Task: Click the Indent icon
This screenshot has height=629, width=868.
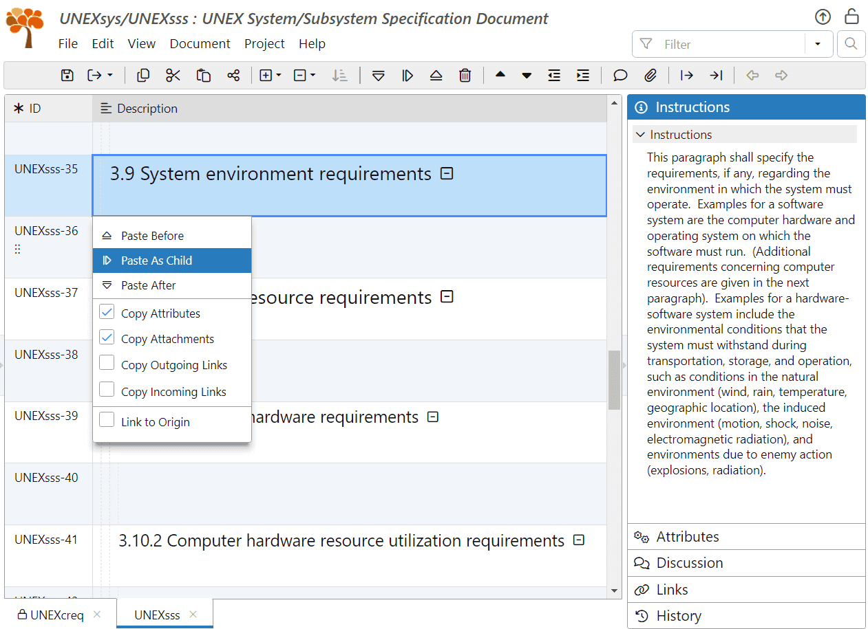Action: coord(583,76)
